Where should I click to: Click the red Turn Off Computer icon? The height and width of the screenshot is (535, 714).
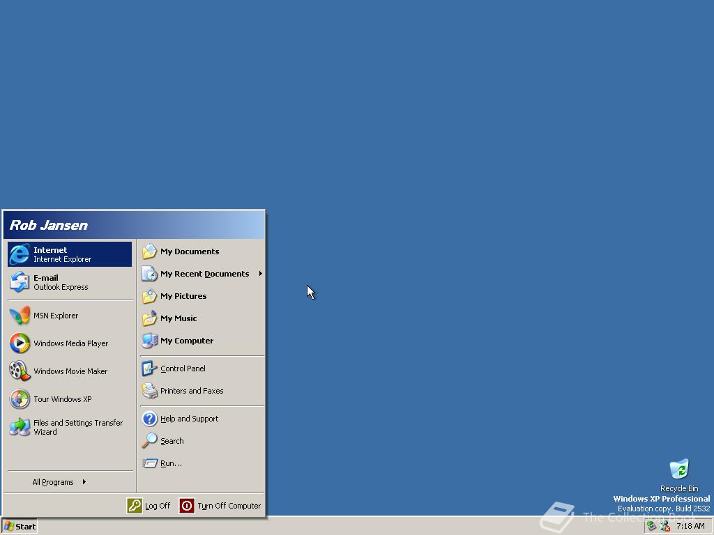coord(187,506)
